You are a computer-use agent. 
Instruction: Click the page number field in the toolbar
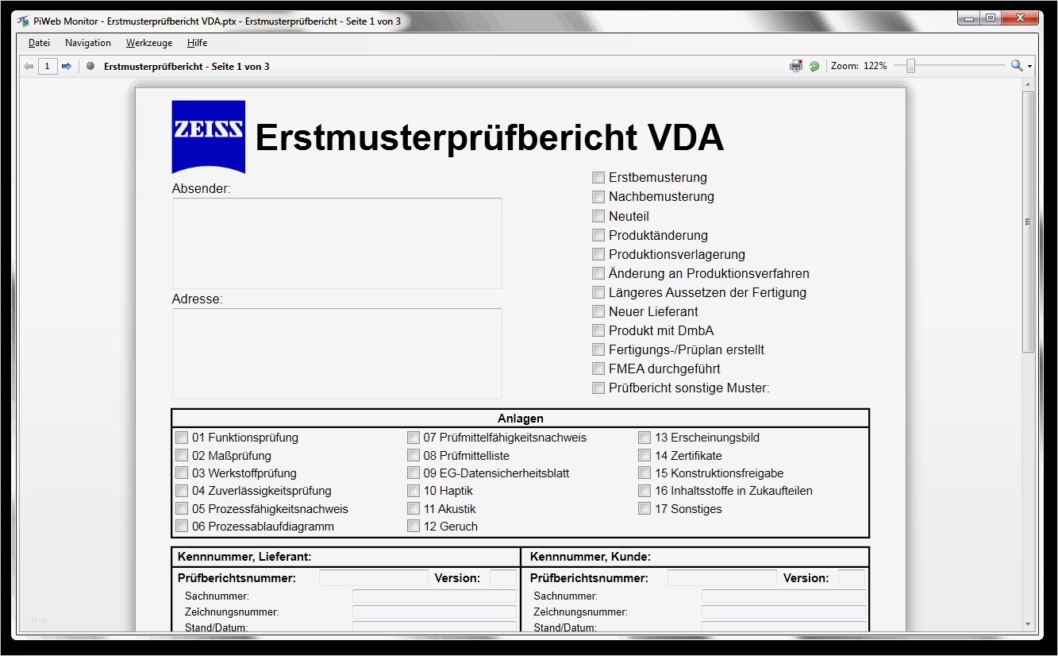pyautogui.click(x=48, y=67)
